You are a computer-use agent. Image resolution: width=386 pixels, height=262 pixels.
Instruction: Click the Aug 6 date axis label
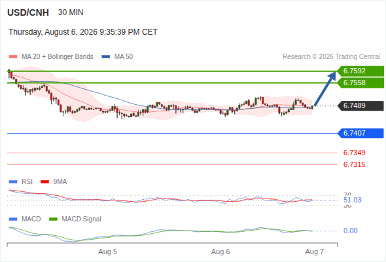click(x=220, y=252)
